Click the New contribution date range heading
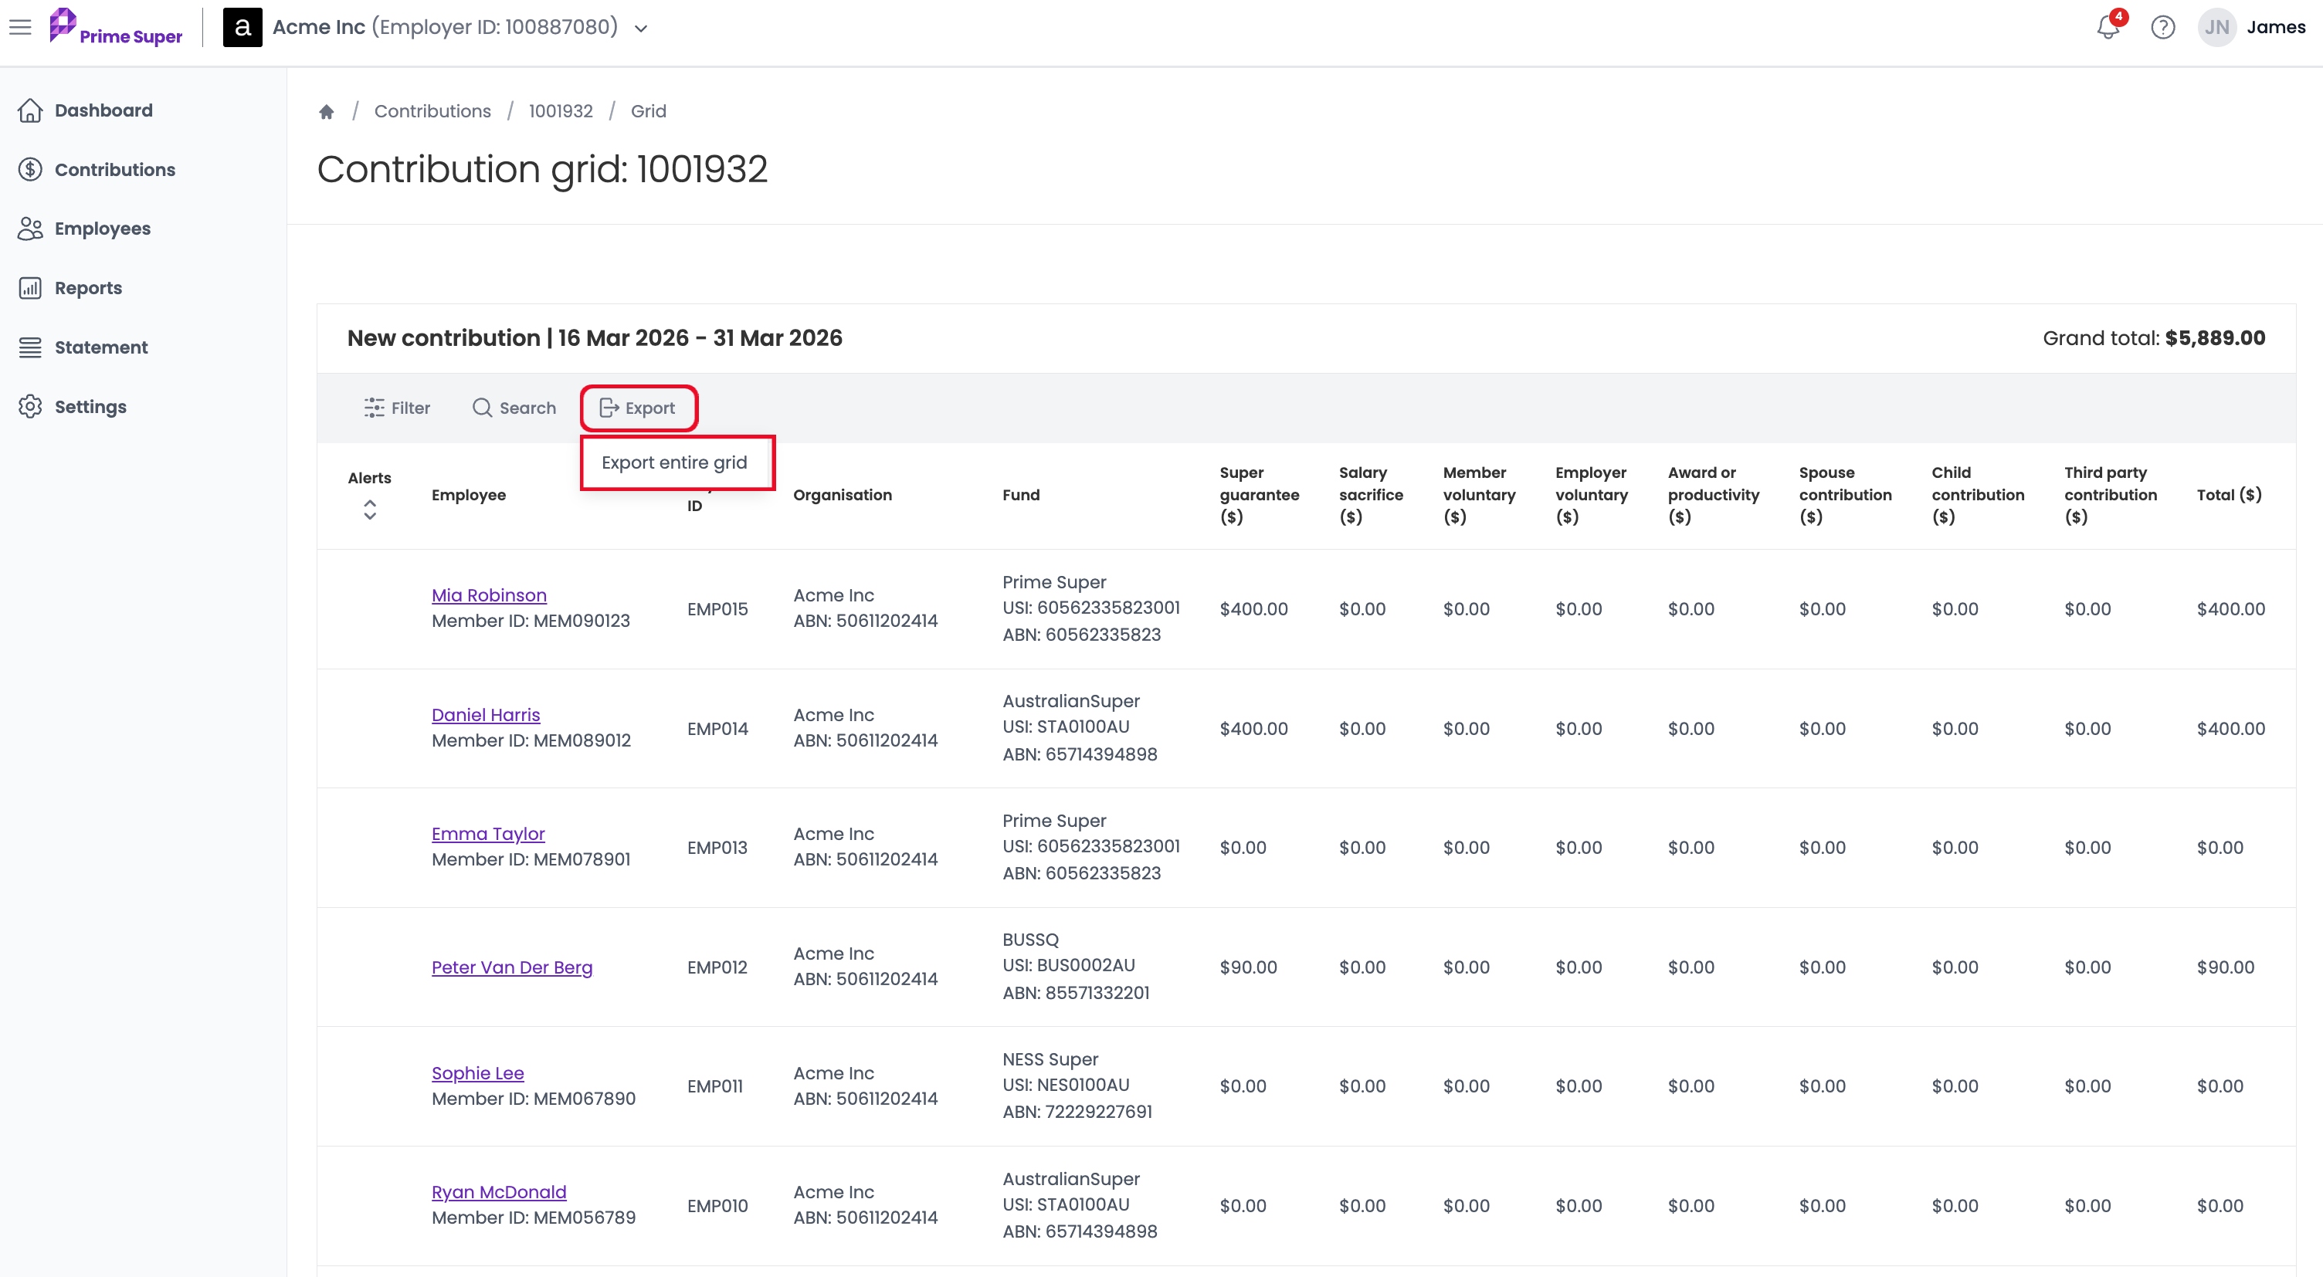Viewport: 2323px width, 1277px height. point(595,338)
